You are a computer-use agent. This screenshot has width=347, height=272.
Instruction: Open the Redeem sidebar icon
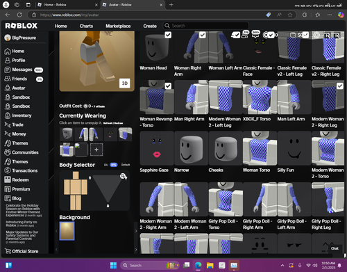click(x=8, y=179)
